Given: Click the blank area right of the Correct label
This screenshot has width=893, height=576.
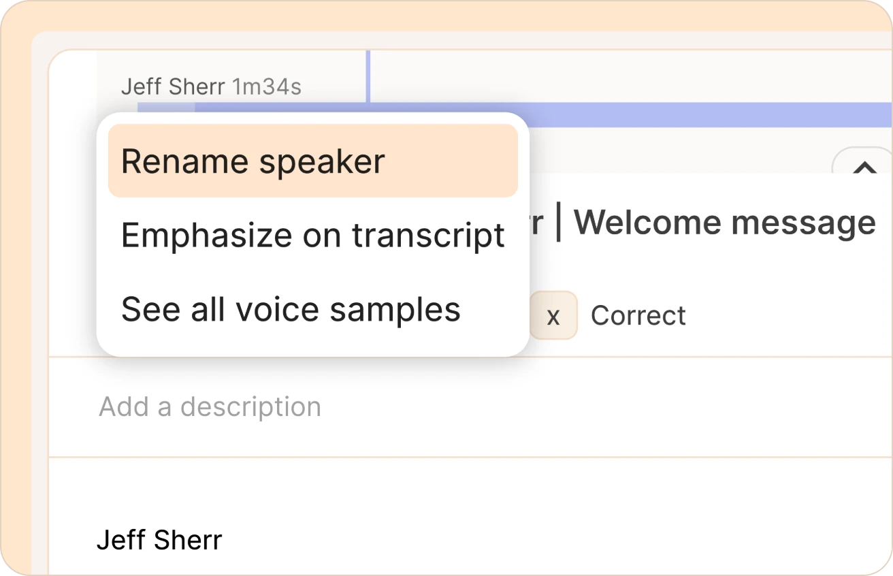Looking at the screenshot, I should [x=790, y=316].
